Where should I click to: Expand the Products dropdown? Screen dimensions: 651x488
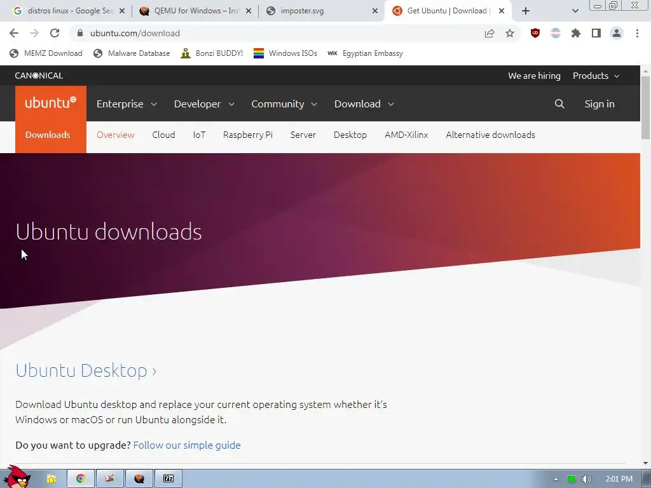coord(596,76)
